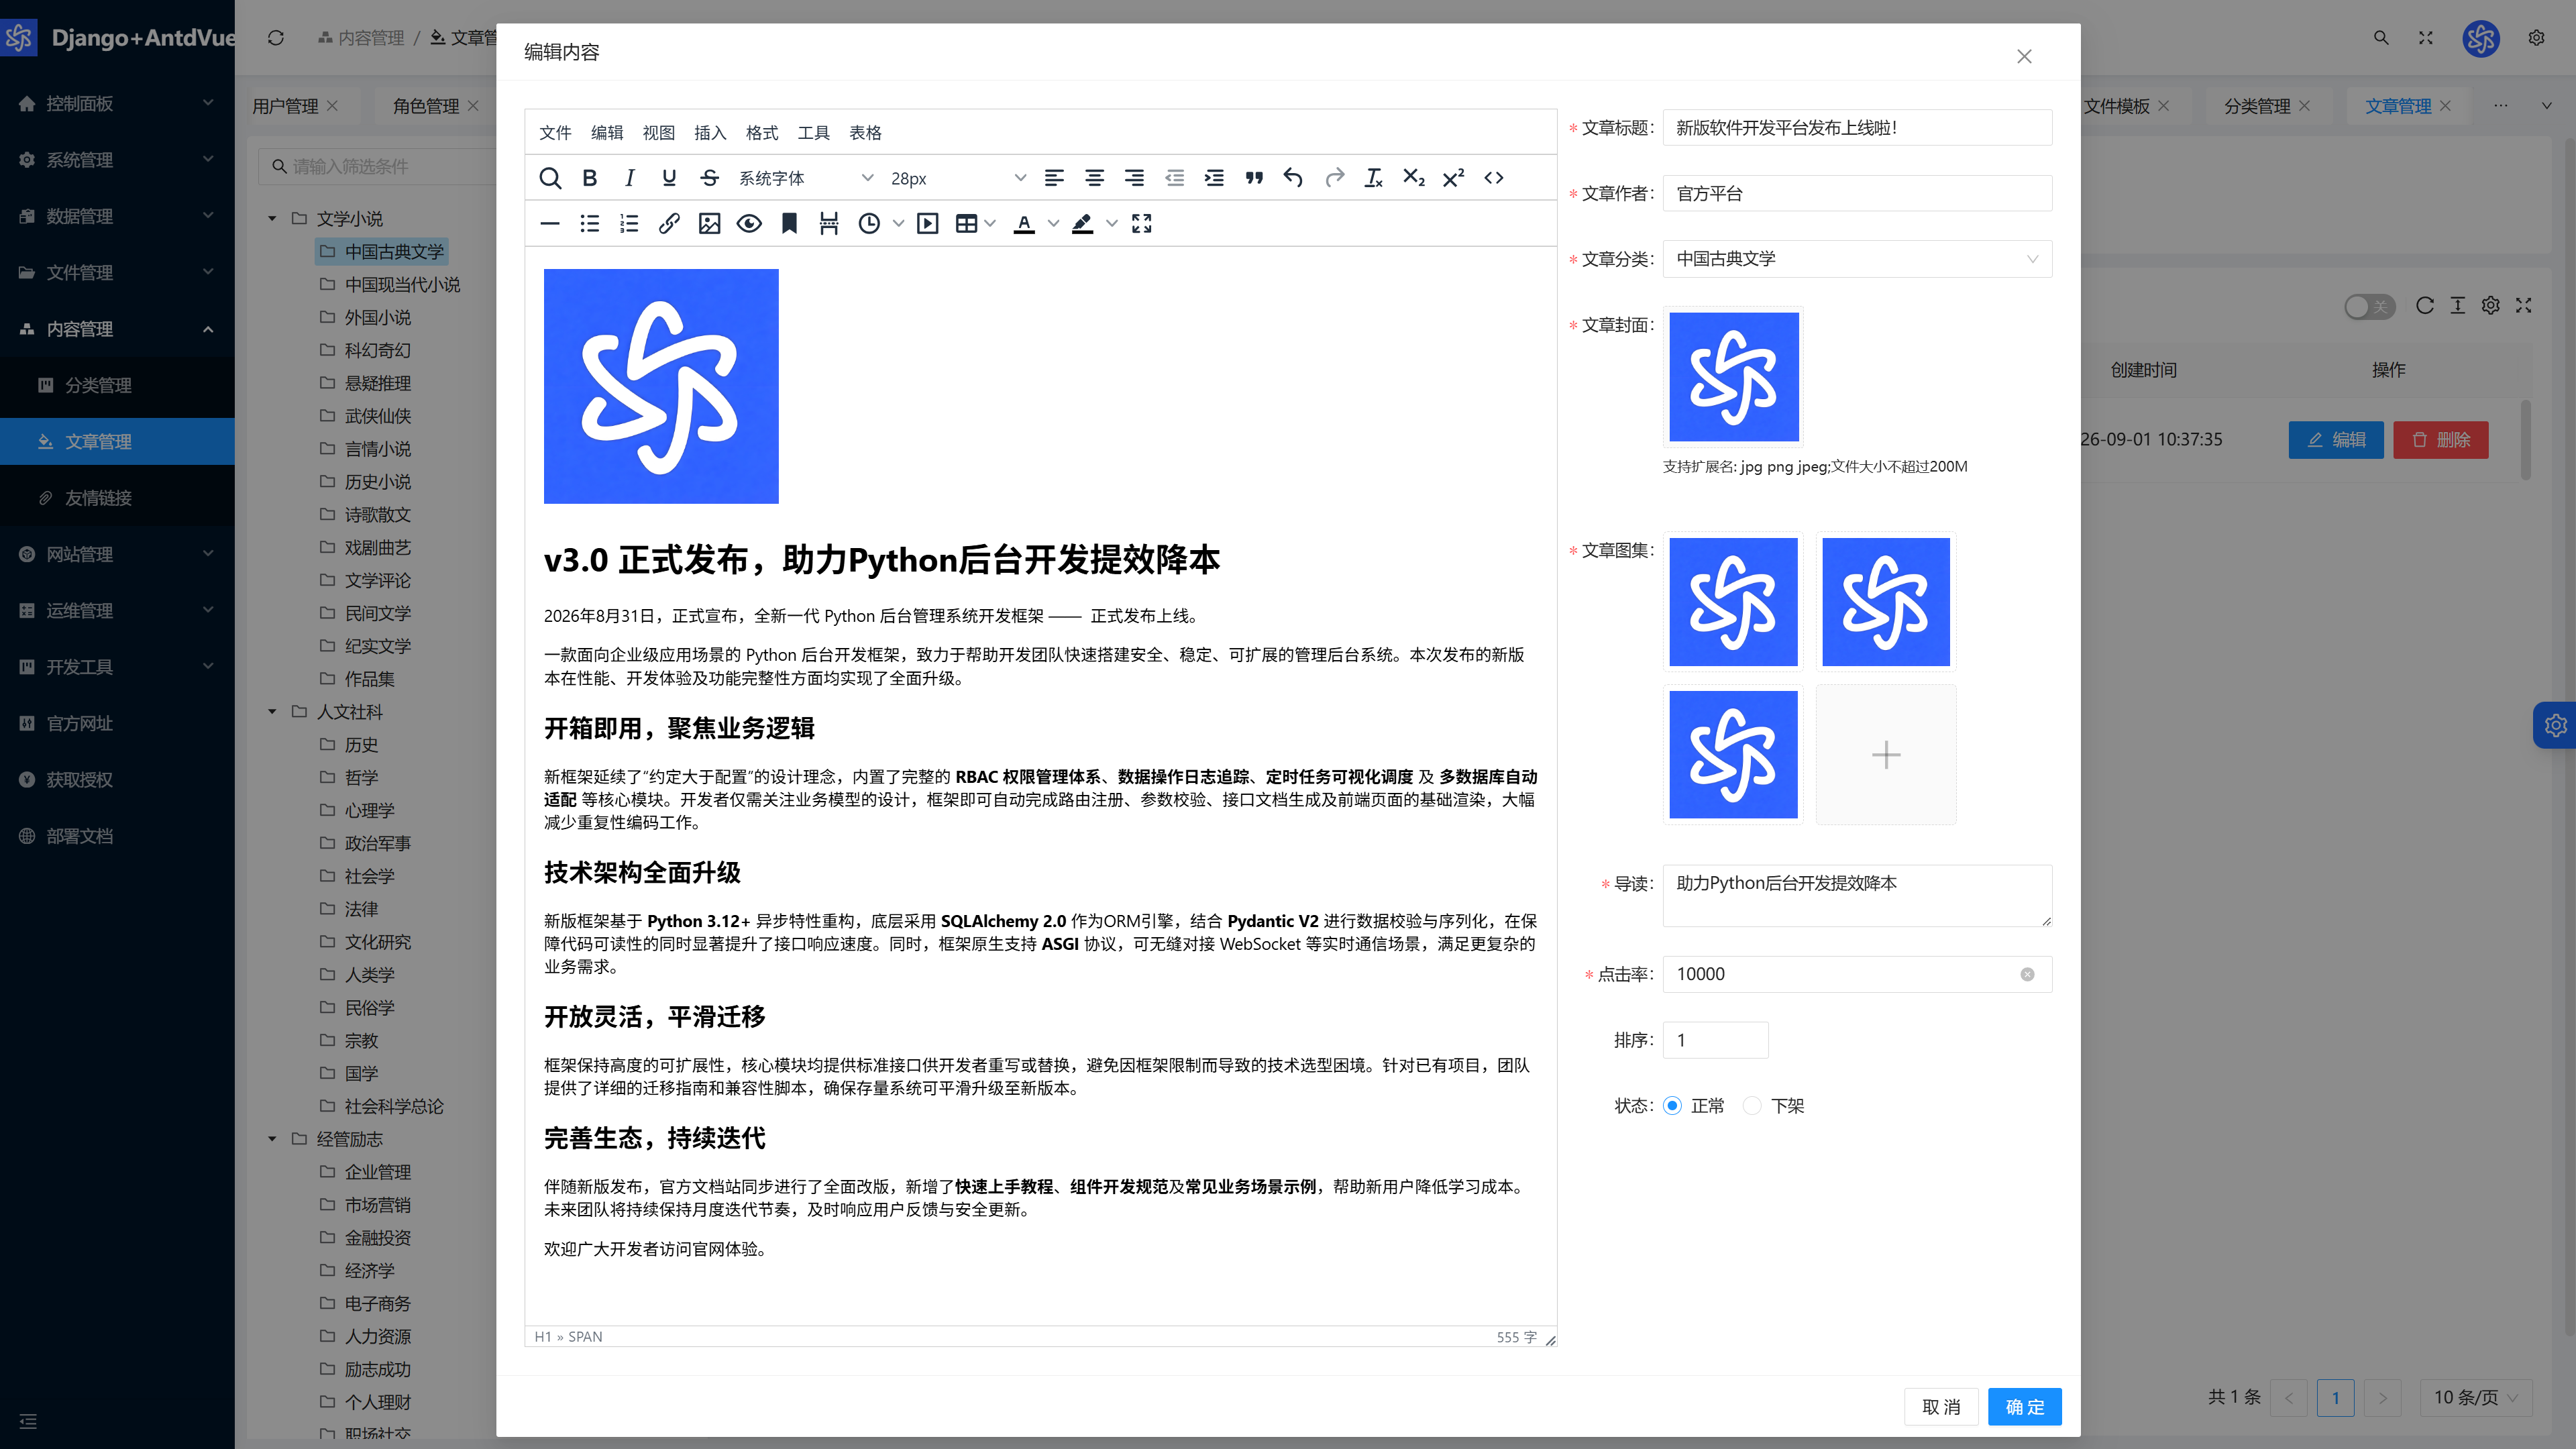This screenshot has width=2576, height=1449.
Task: Insert link via chain icon
Action: [669, 223]
